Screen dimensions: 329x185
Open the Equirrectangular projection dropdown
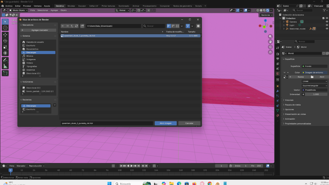click(315, 86)
